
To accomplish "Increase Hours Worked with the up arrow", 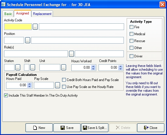I will 93,66.
